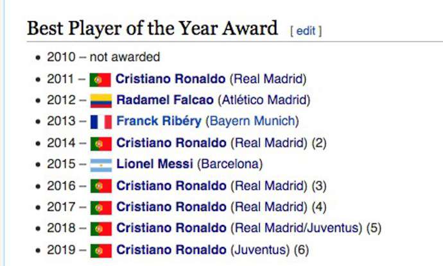The width and height of the screenshot is (443, 266).
Task: Open Cristiano Ronaldo link in the 2011 row
Action: click(170, 79)
